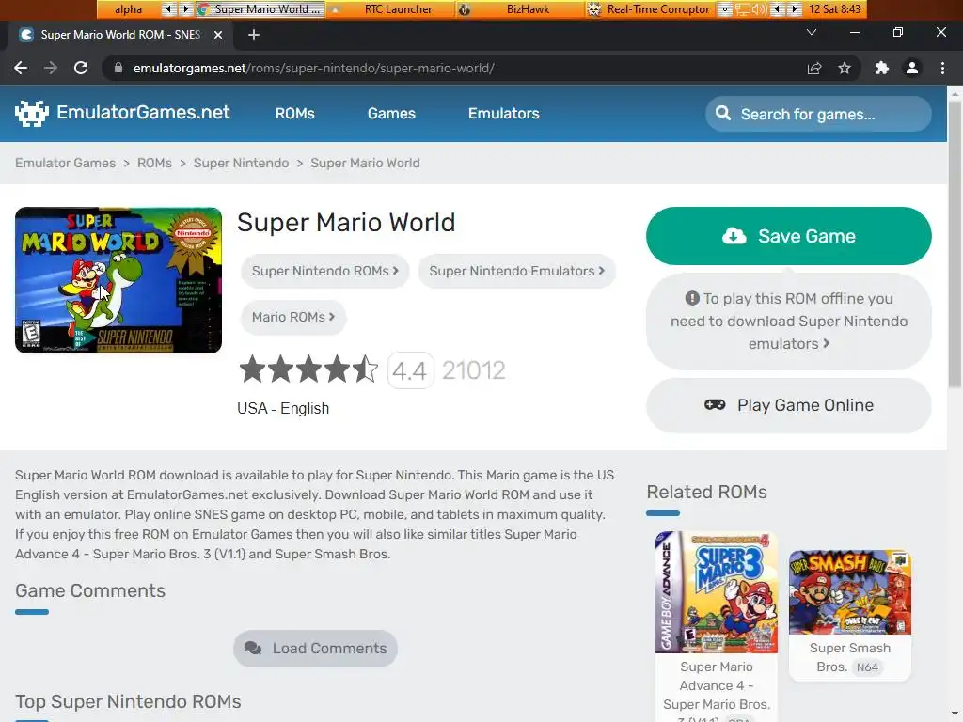Click the EmulatorGames.net invader logo icon

tap(31, 113)
